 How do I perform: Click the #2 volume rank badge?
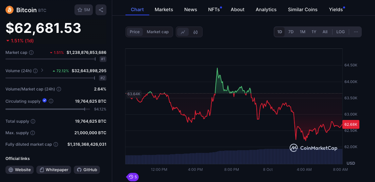[x=103, y=78]
